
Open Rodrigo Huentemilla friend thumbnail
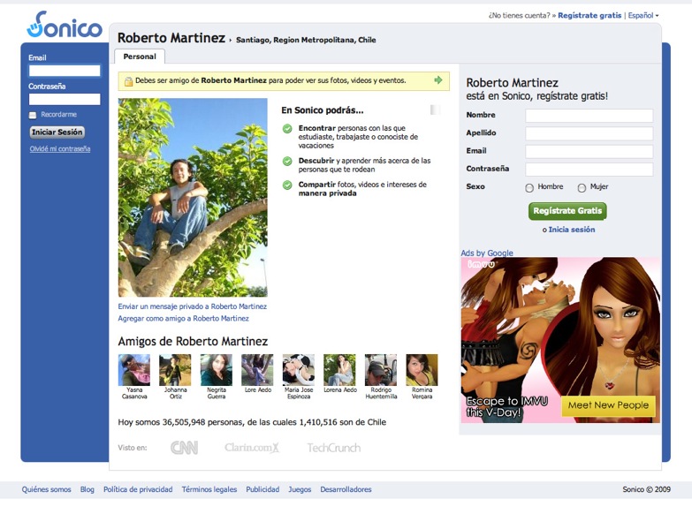point(380,370)
